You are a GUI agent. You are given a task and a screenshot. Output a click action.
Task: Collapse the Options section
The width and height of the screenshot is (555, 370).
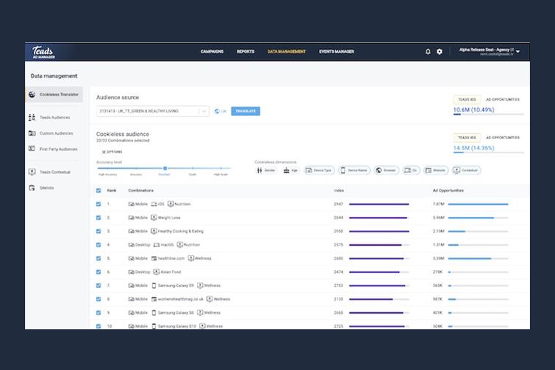[112, 152]
